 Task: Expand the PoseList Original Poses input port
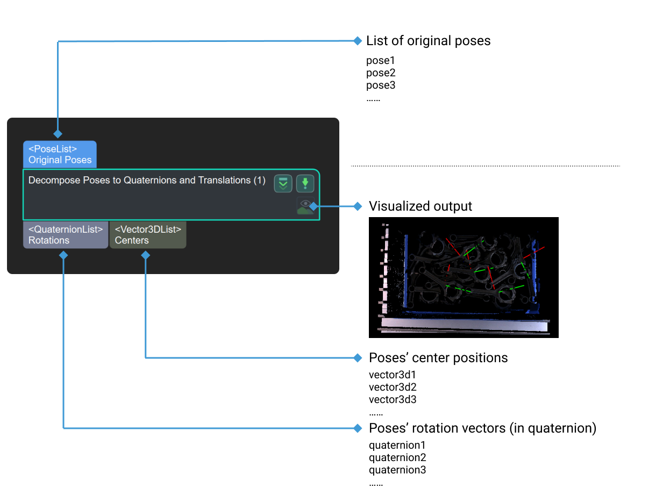[59, 154]
